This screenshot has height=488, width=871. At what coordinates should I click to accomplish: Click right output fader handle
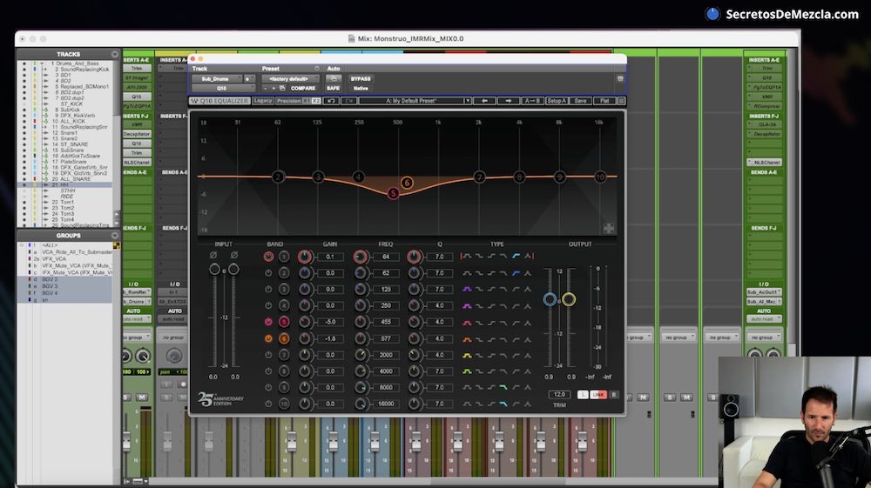[x=568, y=299]
